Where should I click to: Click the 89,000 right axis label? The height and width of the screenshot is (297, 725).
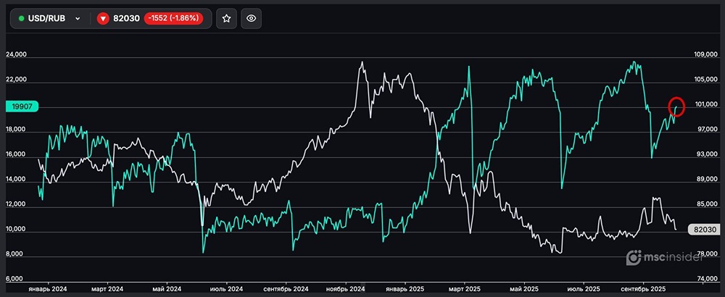pos(706,180)
